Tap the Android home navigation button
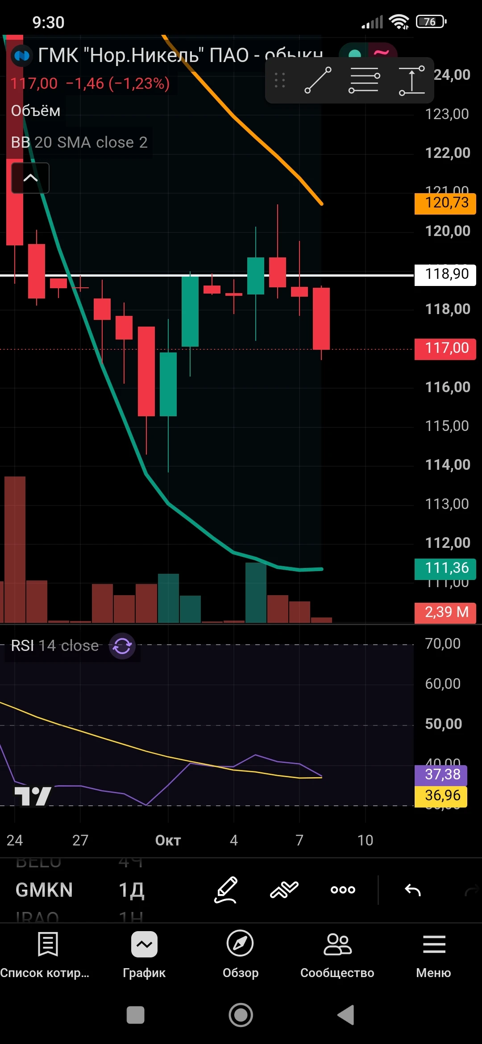Viewport: 482px width, 1044px height. point(241,1015)
